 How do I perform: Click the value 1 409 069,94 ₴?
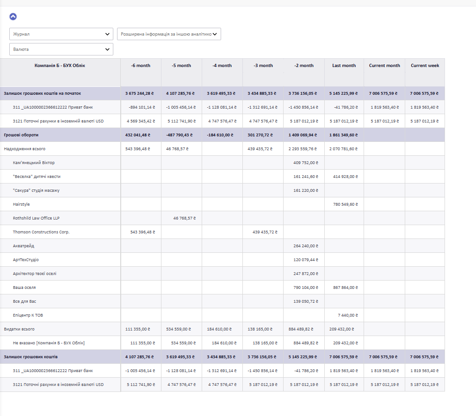point(303,135)
